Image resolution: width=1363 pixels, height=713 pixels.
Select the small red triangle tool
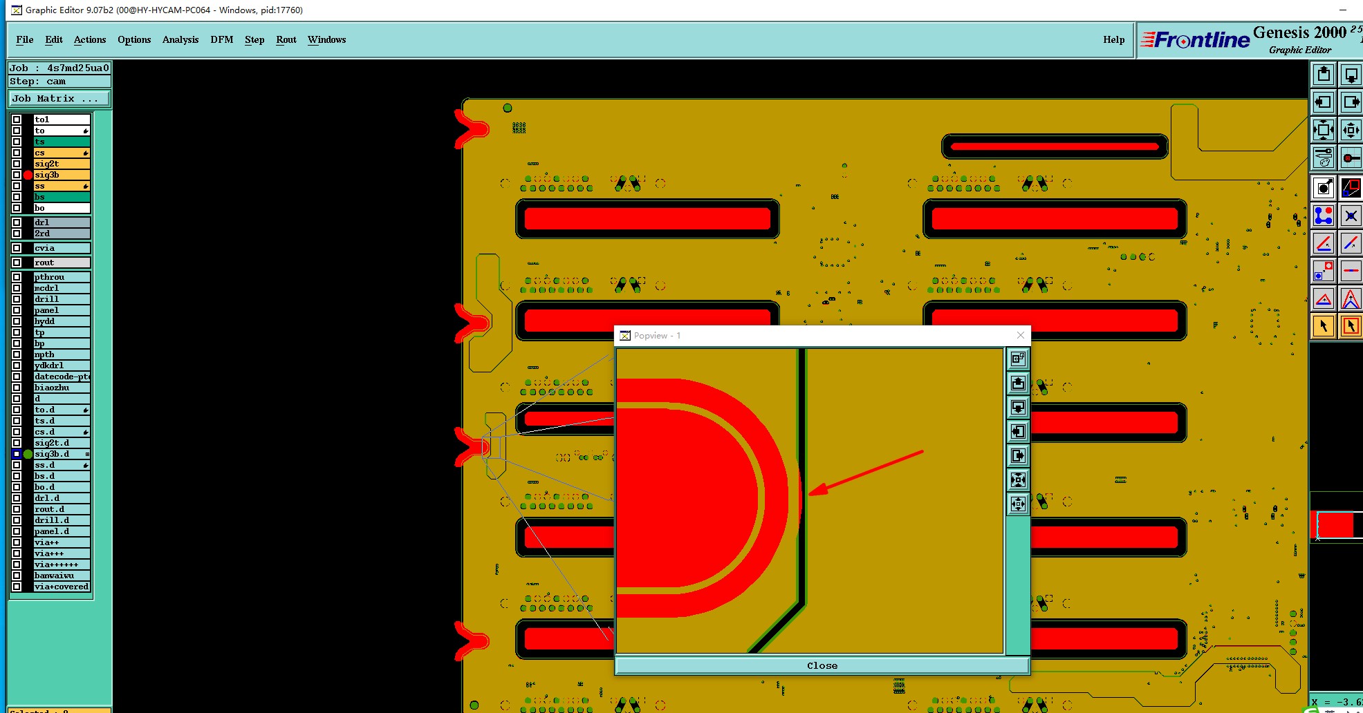coord(1324,298)
